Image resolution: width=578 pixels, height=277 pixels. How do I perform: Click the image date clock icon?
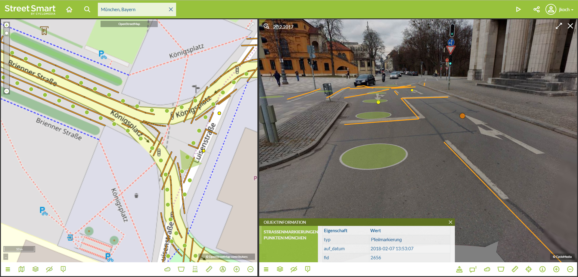click(x=266, y=26)
